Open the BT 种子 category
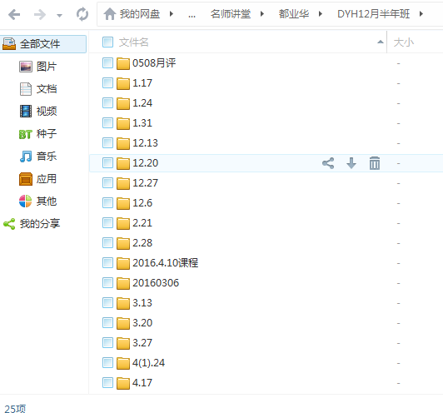The image size is (443, 413). coord(37,133)
